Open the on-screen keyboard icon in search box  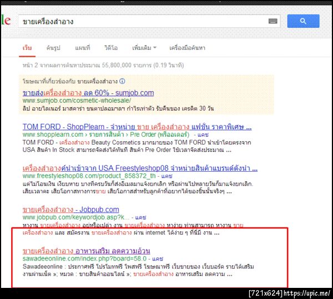point(273,21)
